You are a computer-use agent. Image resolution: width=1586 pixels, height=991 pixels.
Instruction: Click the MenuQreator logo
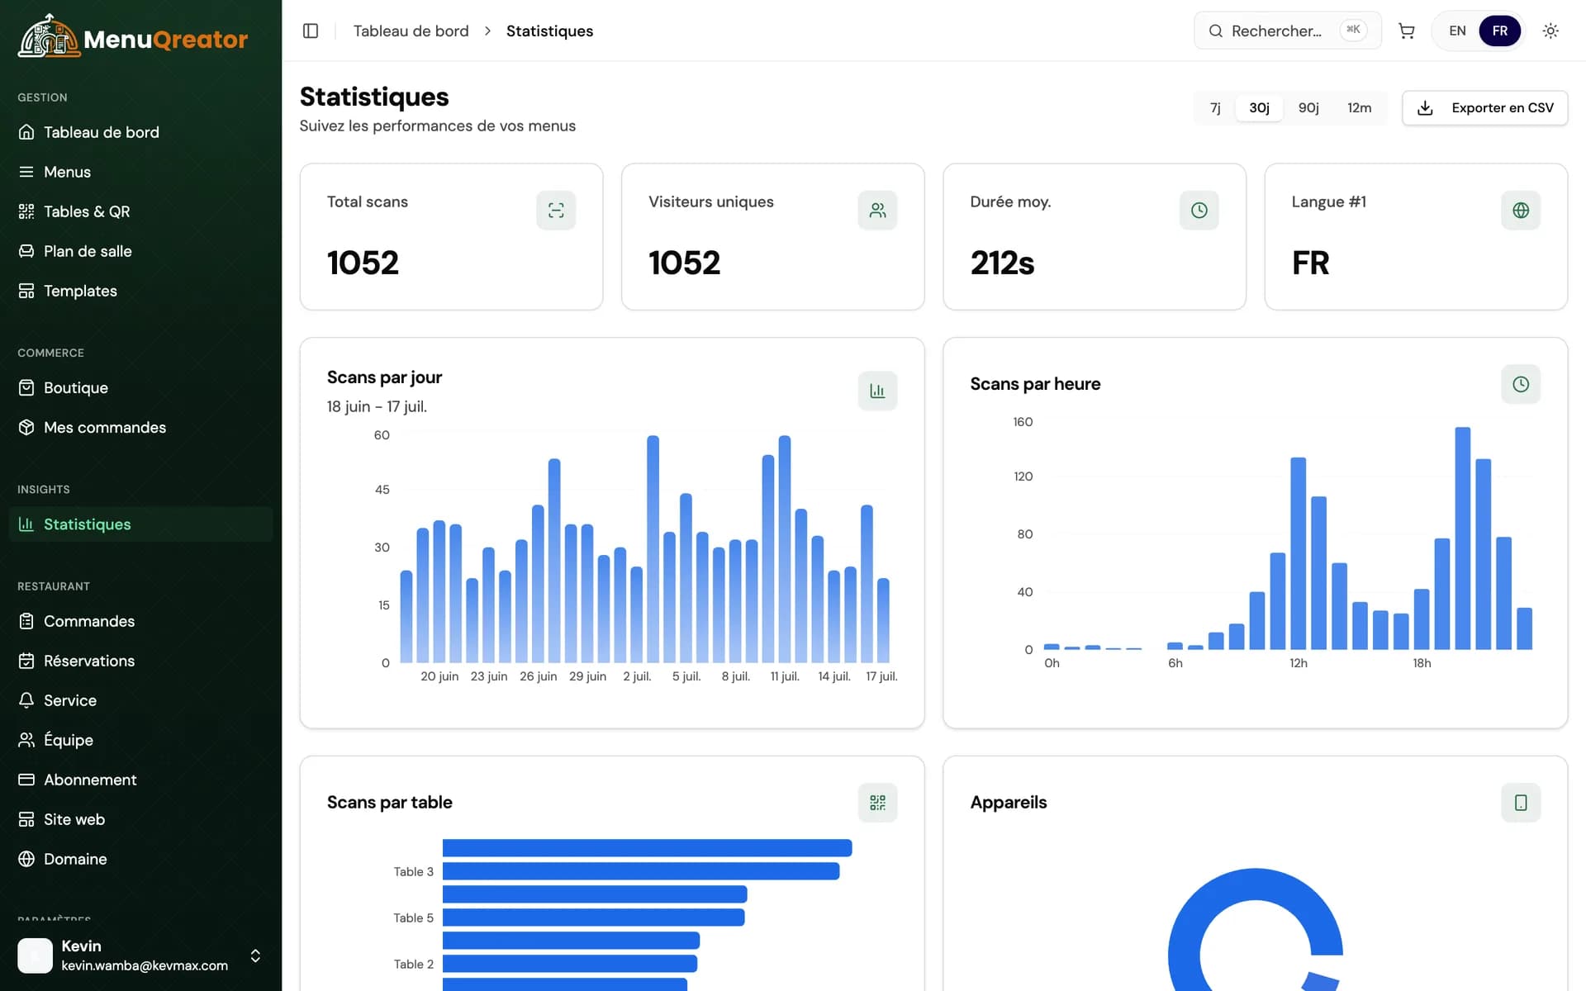132,37
